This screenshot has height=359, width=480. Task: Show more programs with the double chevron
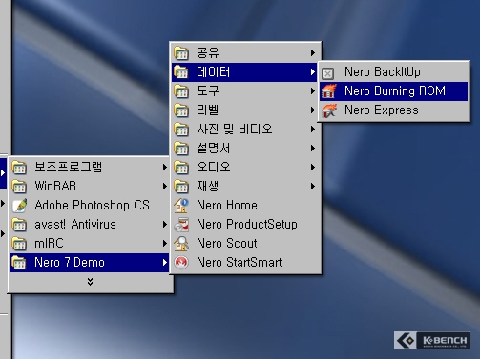click(91, 282)
